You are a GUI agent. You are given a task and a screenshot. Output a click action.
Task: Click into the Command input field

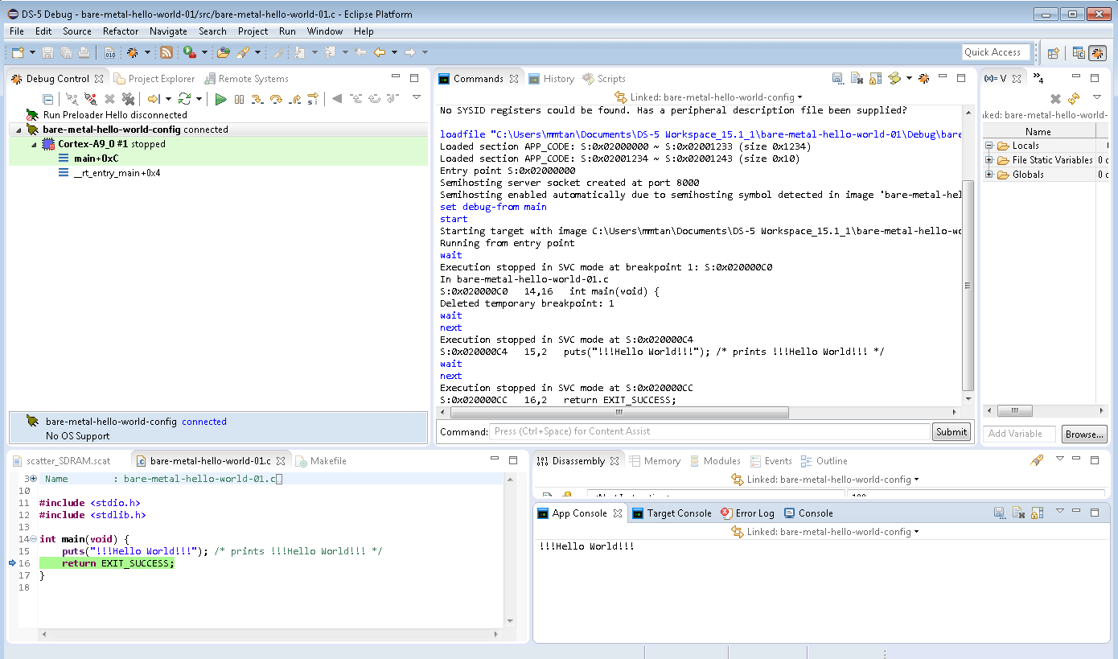[708, 432]
